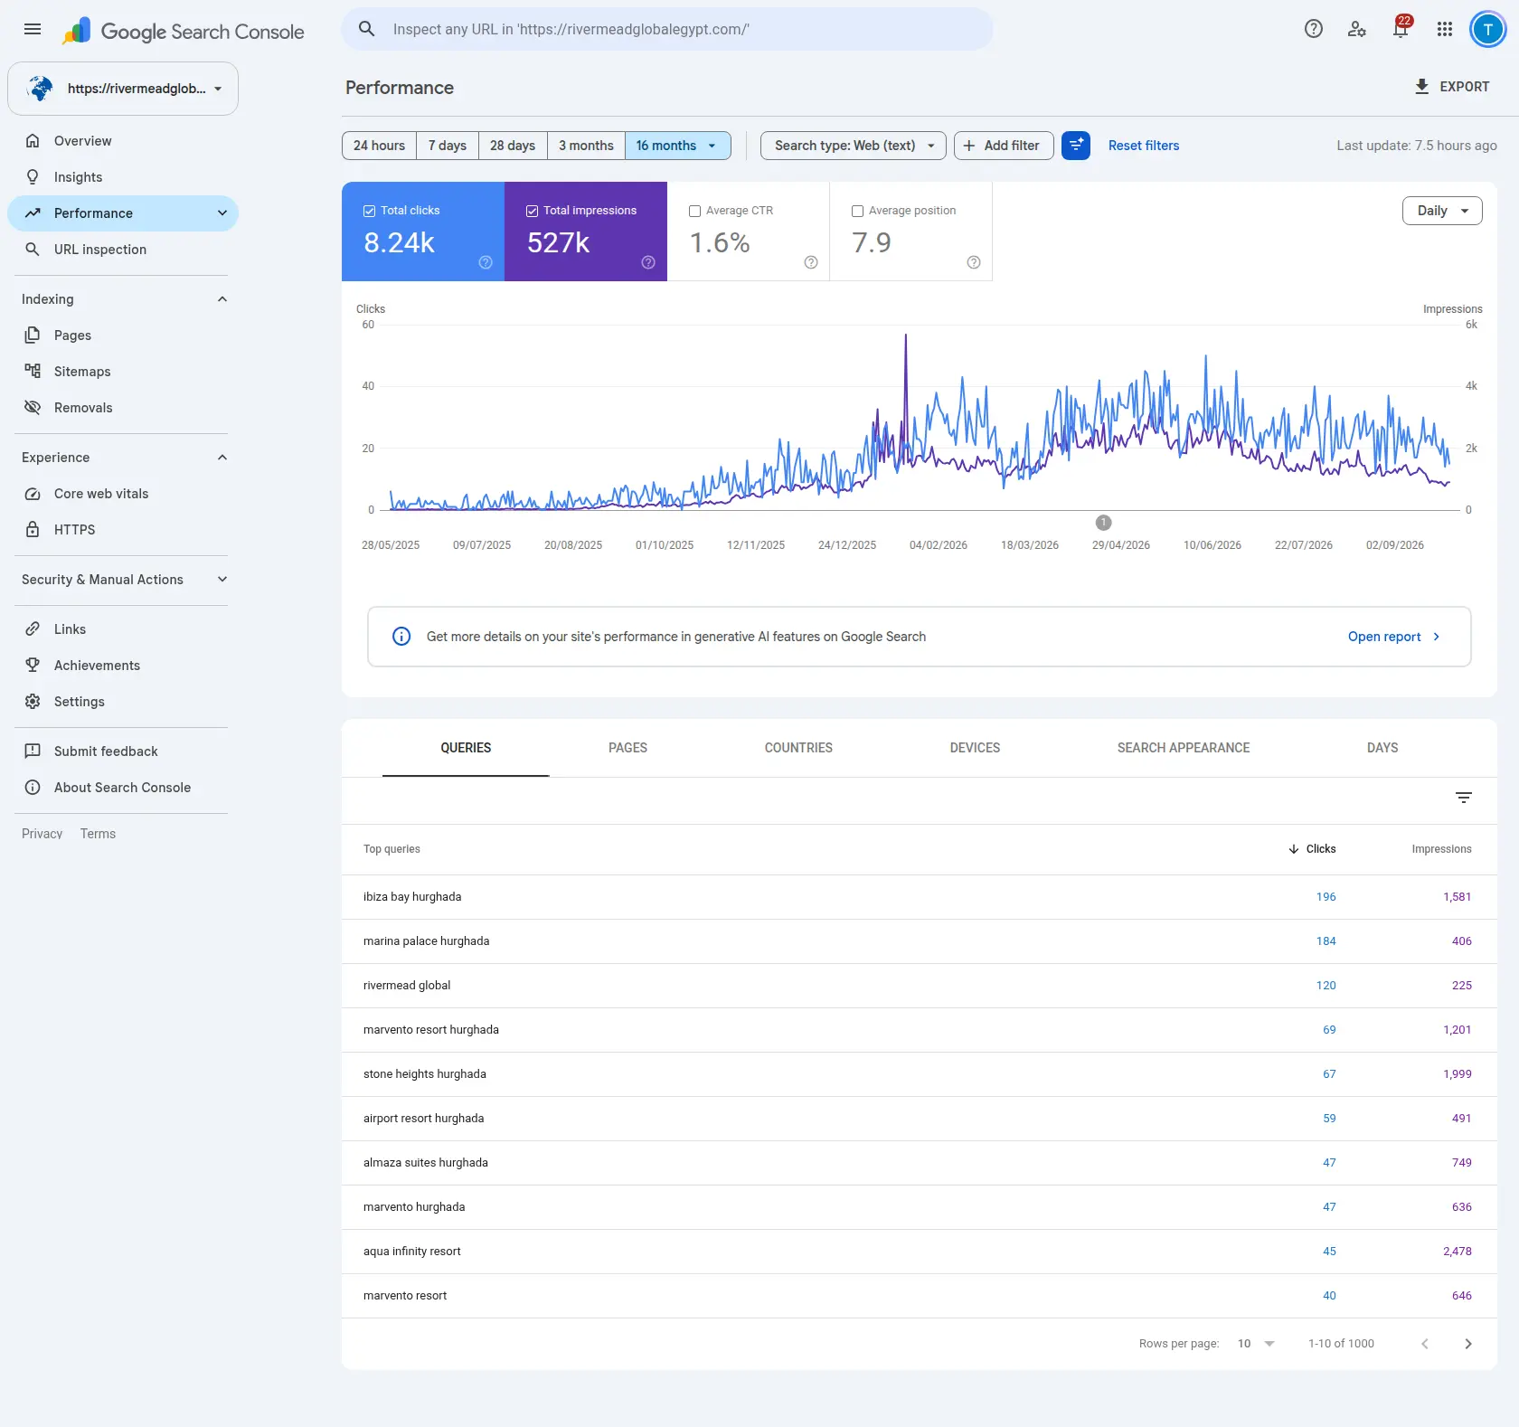Screen dimensions: 1519x1427
Task: Click the blue filter toggle icon beside Add filter
Action: [x=1076, y=146]
